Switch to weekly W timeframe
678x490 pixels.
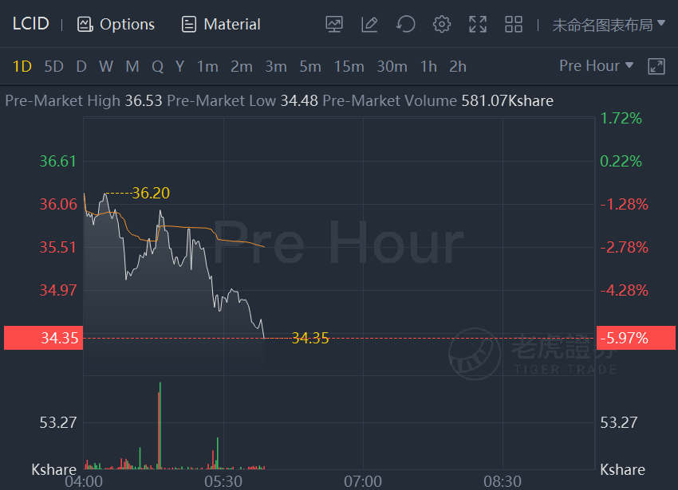[x=106, y=67]
